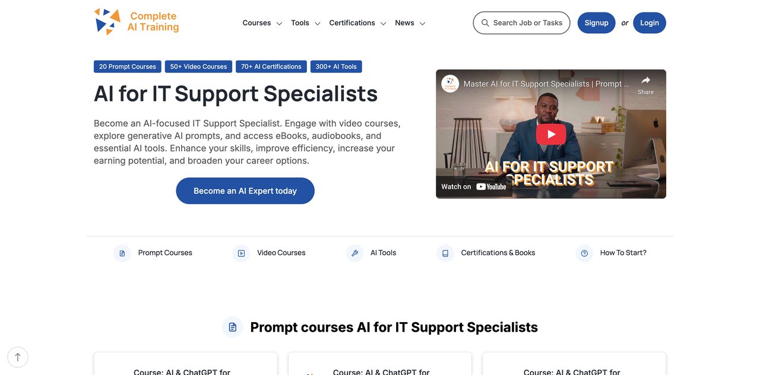
Task: Click the document icon beside Prompt Courses
Action: click(x=122, y=253)
